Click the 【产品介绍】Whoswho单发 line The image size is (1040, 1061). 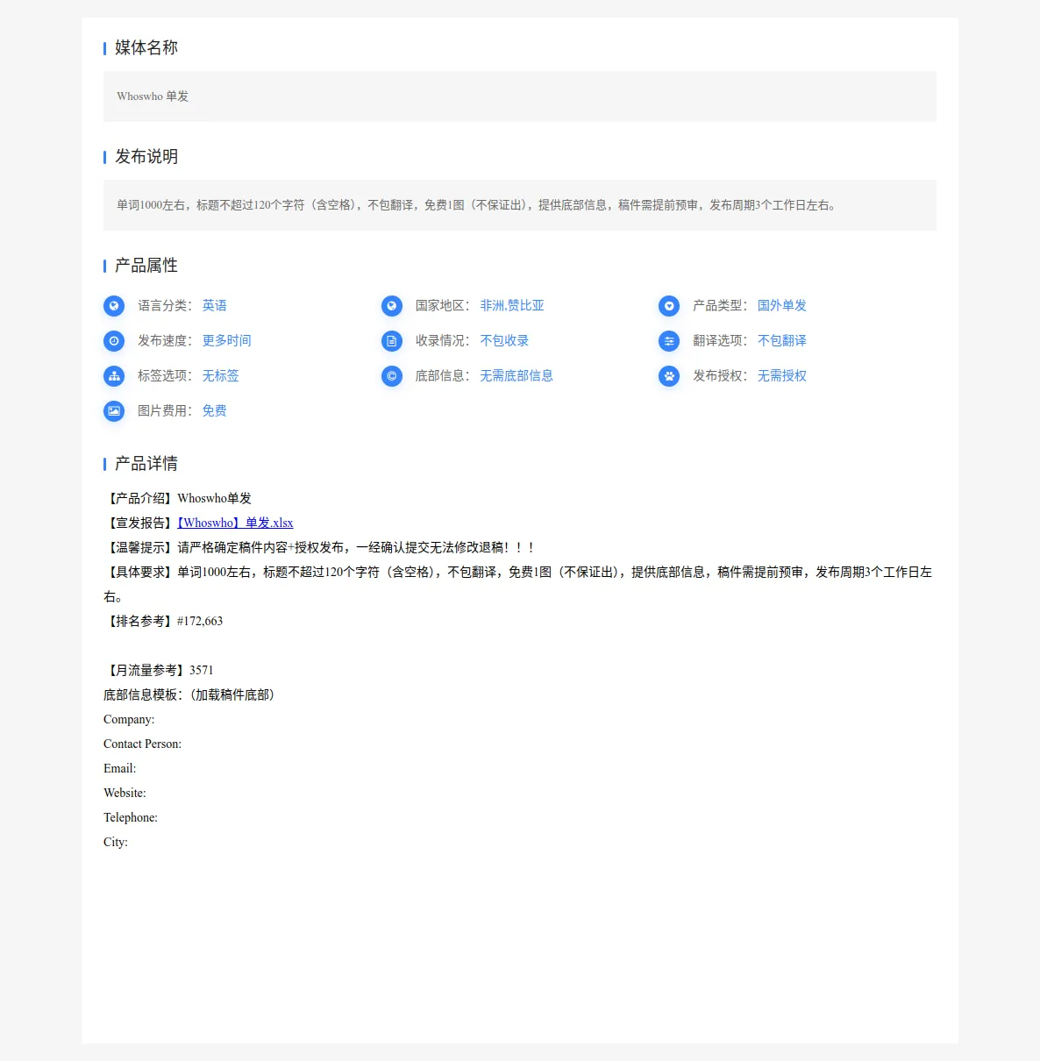tap(178, 498)
